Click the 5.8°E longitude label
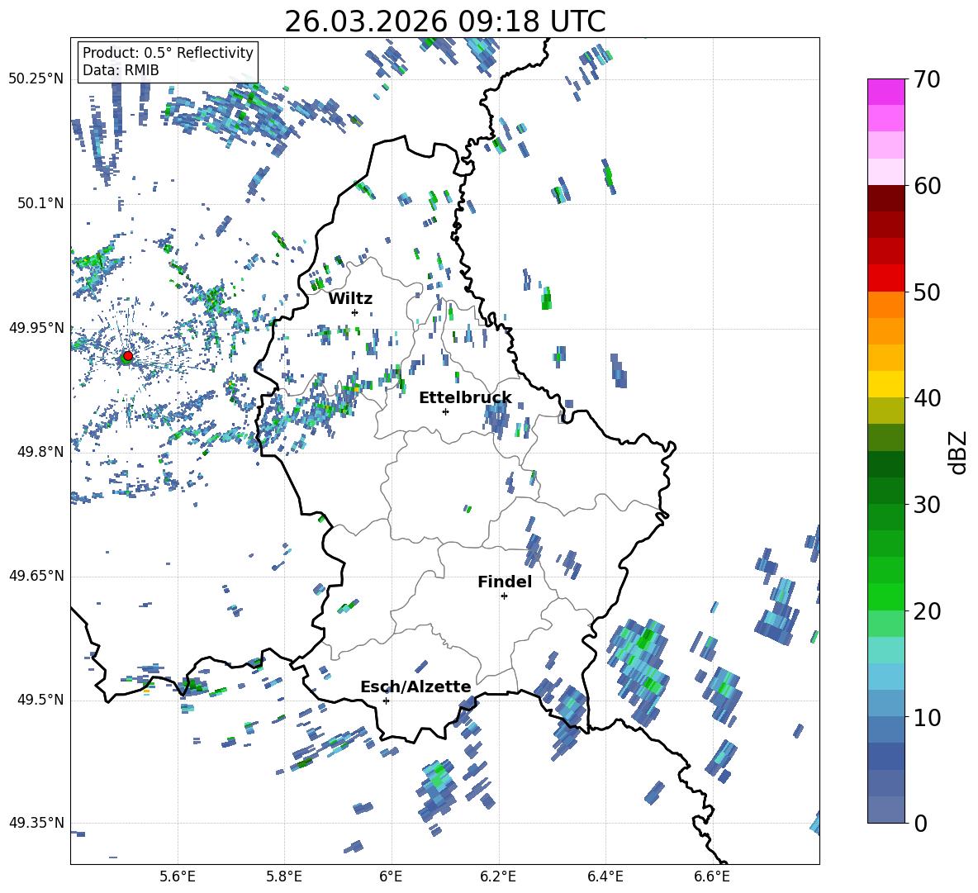The height and width of the screenshot is (893, 978). coord(284,877)
